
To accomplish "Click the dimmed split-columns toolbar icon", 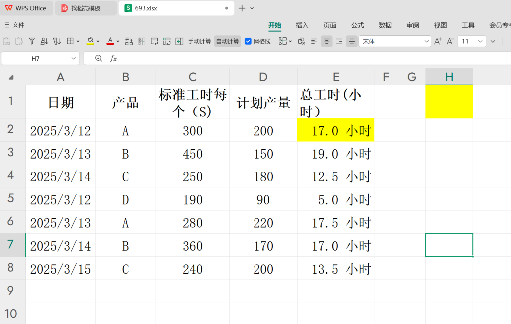I will click(142, 41).
